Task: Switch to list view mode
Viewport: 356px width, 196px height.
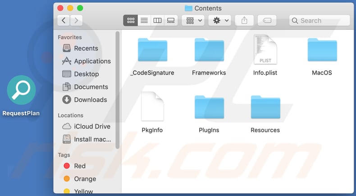Action: click(144, 20)
